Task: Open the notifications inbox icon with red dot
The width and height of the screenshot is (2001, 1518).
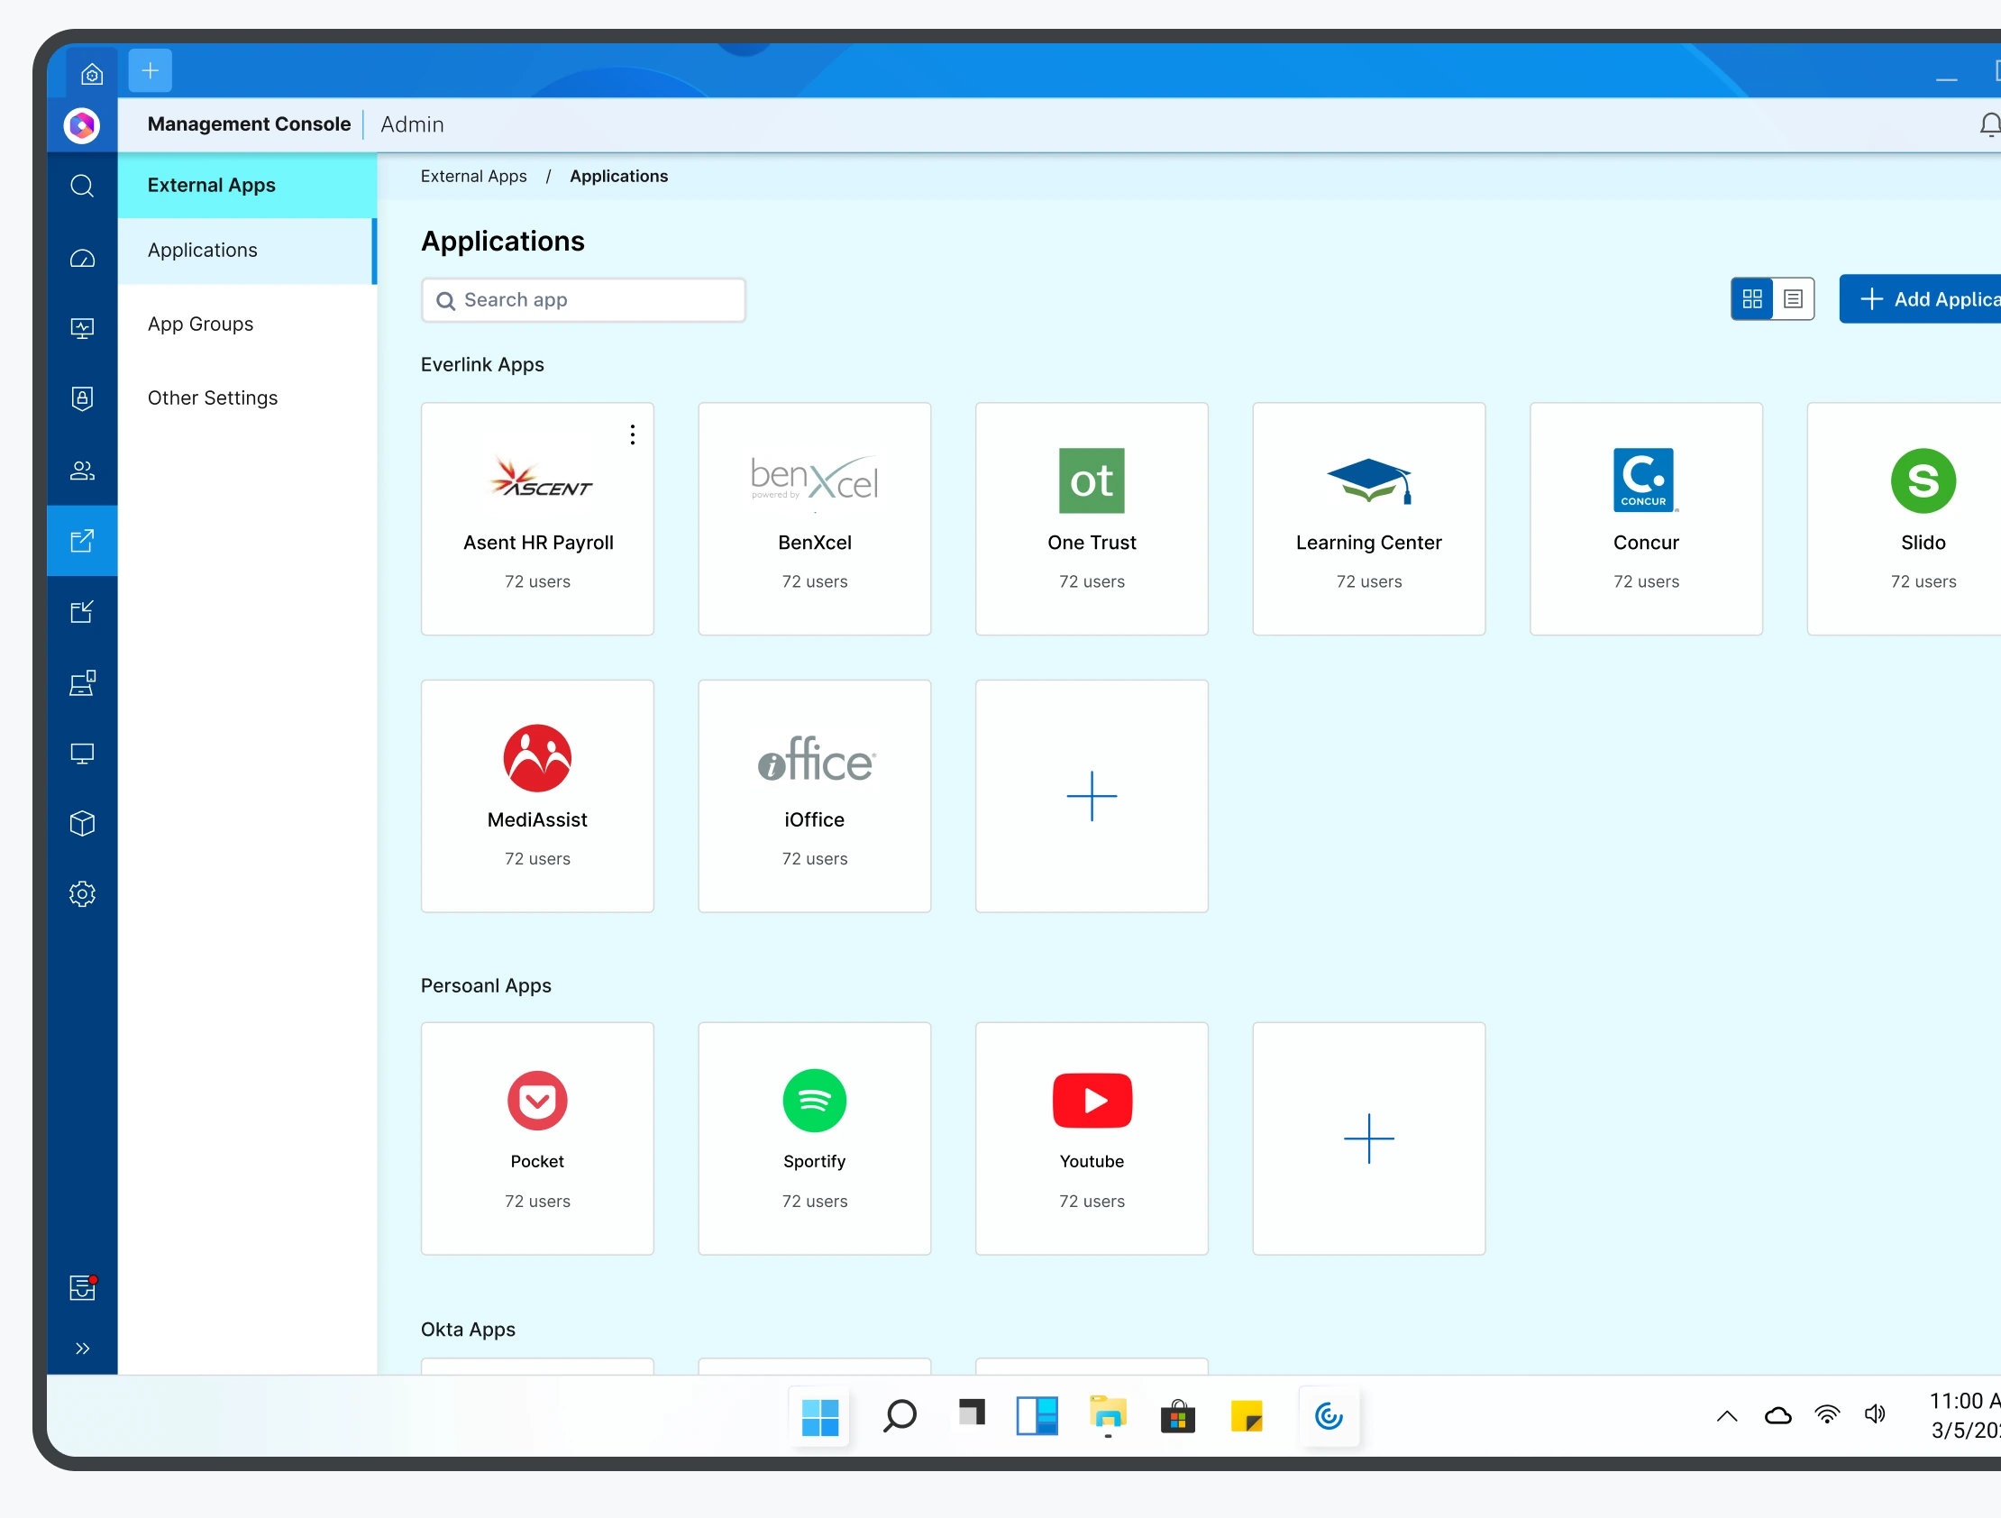Action: coord(82,1287)
